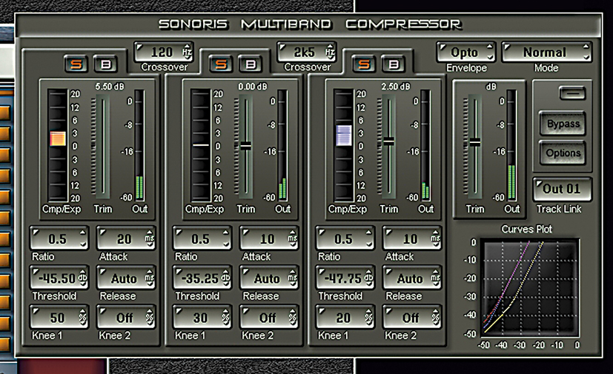Click the 2.50 dB trim readout
This screenshot has width=613, height=374.
(396, 87)
